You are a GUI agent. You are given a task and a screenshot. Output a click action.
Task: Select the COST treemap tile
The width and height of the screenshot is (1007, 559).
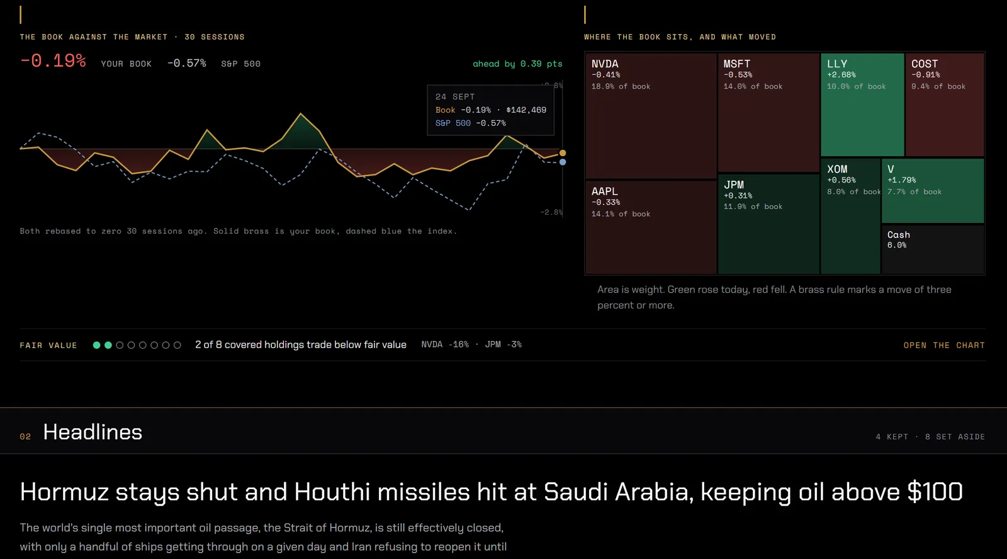click(x=944, y=104)
